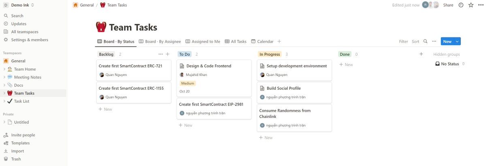Favorite this page with the star icon
The image size is (486, 166).
pos(471,5)
